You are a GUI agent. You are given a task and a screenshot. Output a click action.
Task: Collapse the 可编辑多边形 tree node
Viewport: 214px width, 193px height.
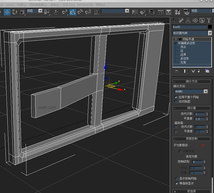[175, 43]
